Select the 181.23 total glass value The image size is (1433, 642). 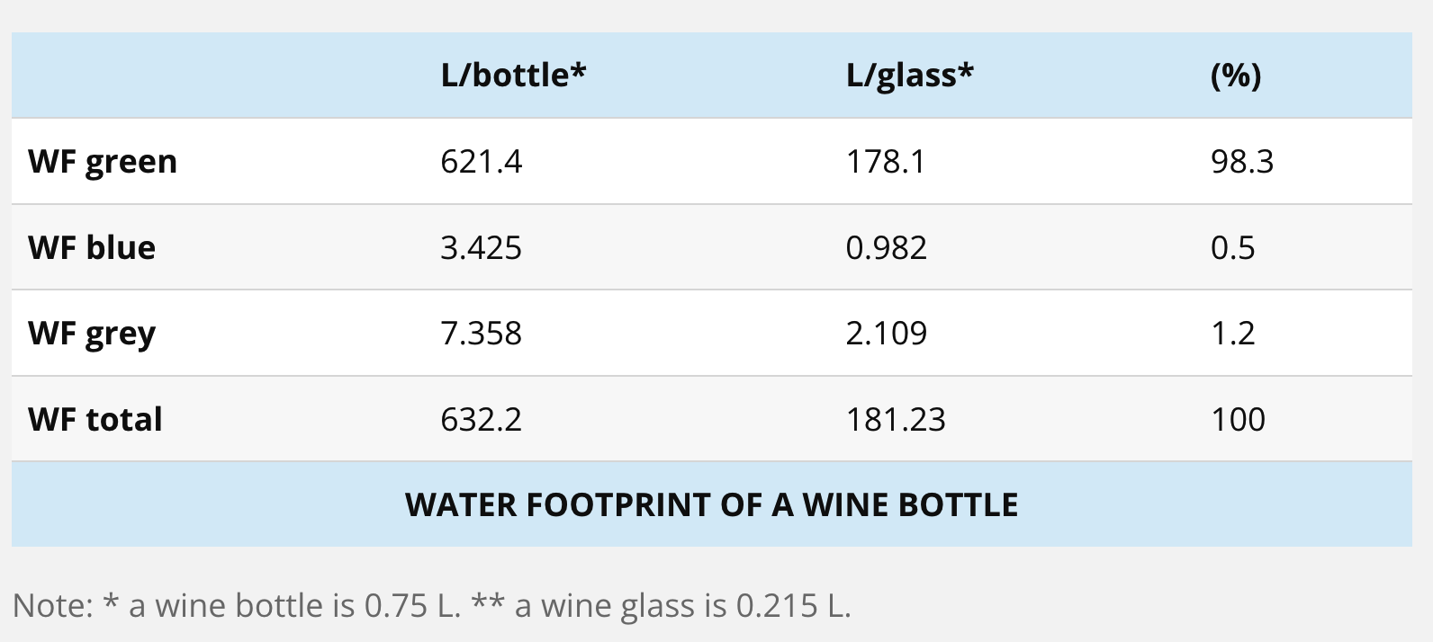pos(896,419)
